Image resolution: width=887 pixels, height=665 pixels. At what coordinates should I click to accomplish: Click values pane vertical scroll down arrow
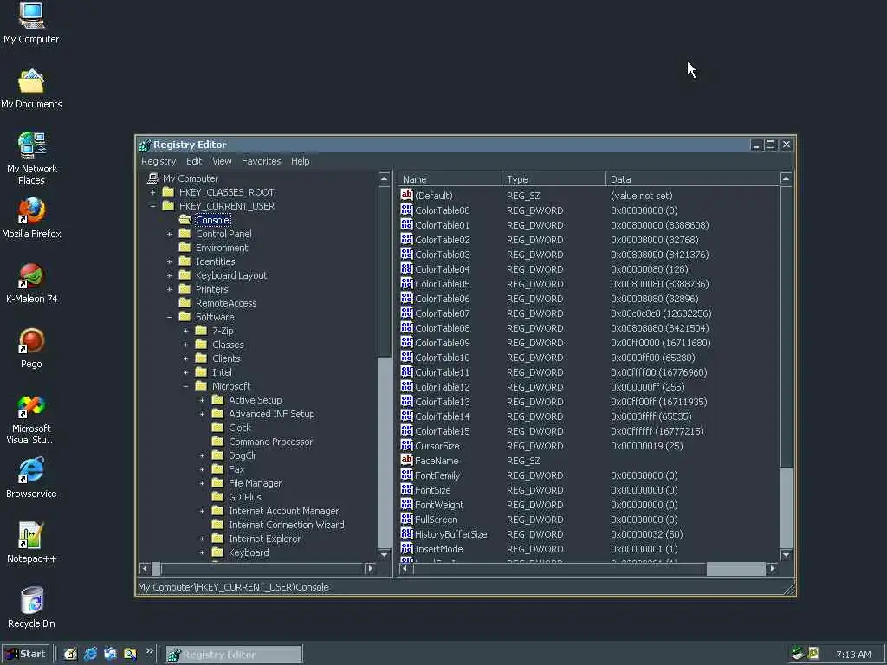coord(786,555)
